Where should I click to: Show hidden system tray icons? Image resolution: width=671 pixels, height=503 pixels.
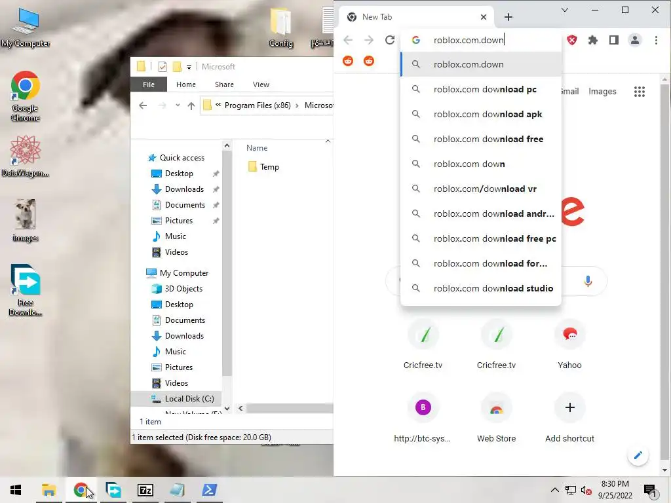[x=554, y=490]
